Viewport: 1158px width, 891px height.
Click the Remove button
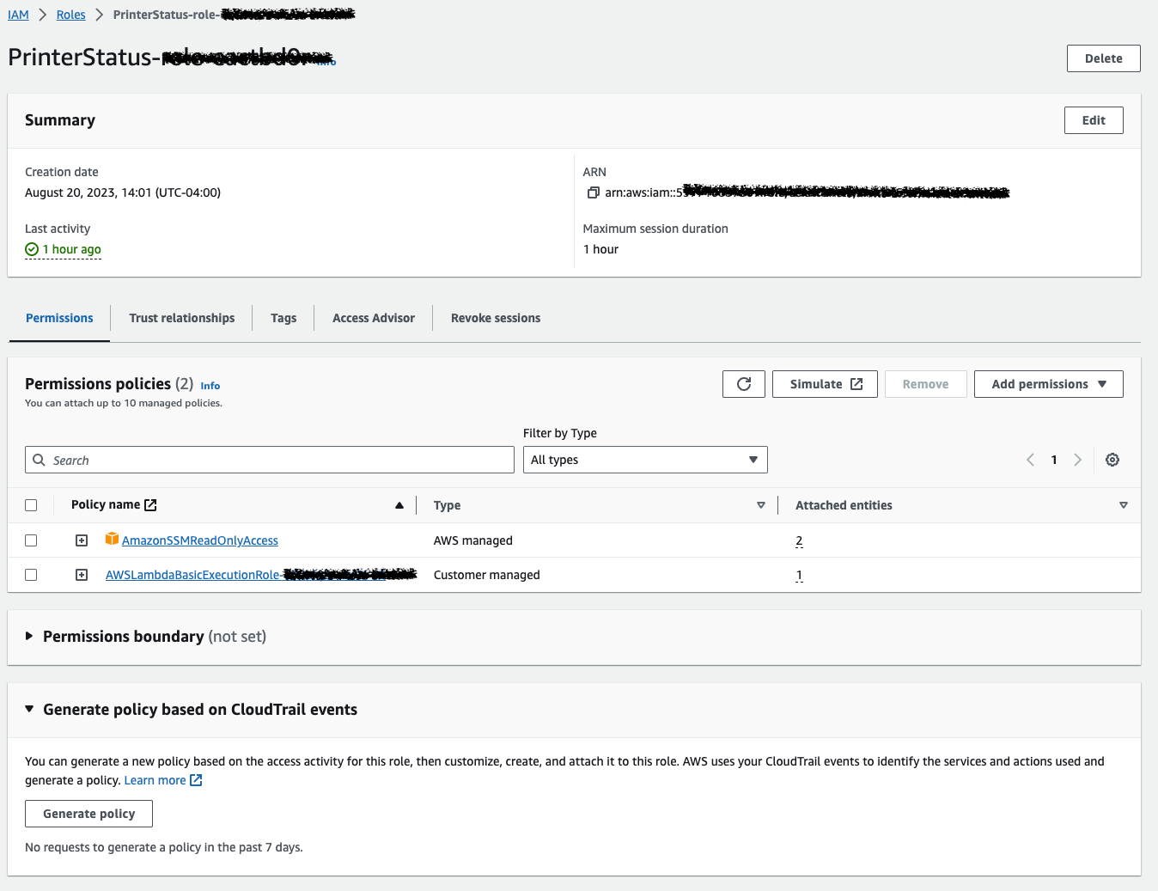coord(925,384)
